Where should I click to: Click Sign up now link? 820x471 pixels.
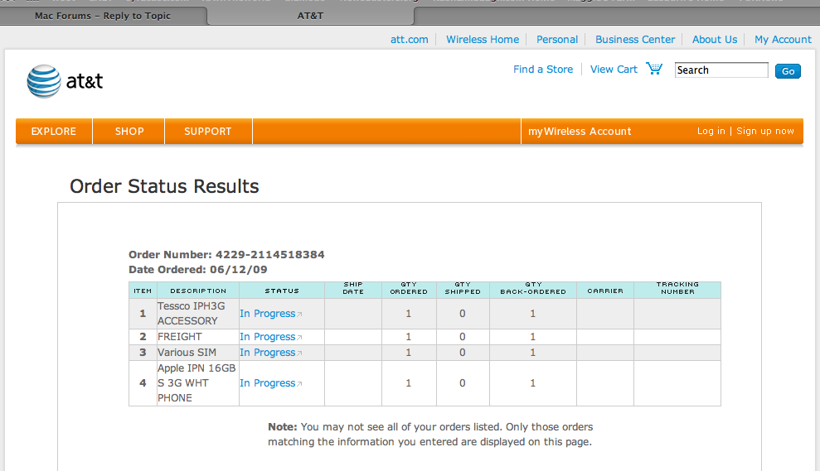point(765,131)
